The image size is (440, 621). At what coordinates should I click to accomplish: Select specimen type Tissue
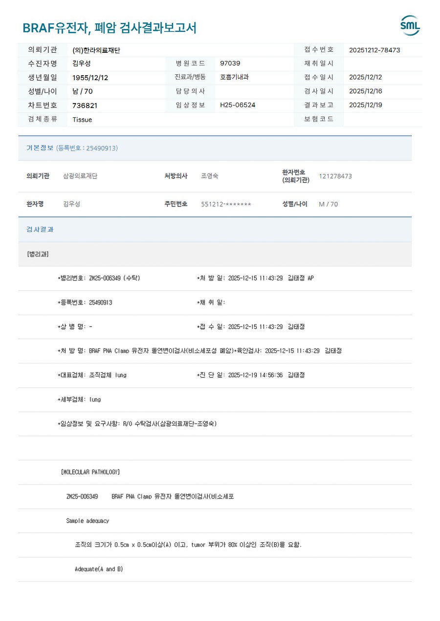(x=82, y=120)
